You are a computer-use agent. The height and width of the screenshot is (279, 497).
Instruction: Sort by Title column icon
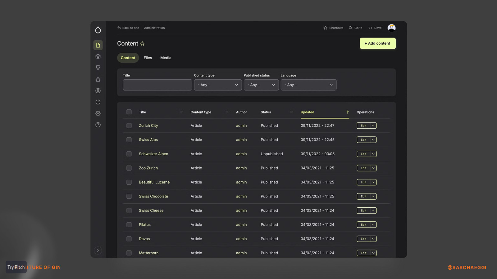[181, 112]
